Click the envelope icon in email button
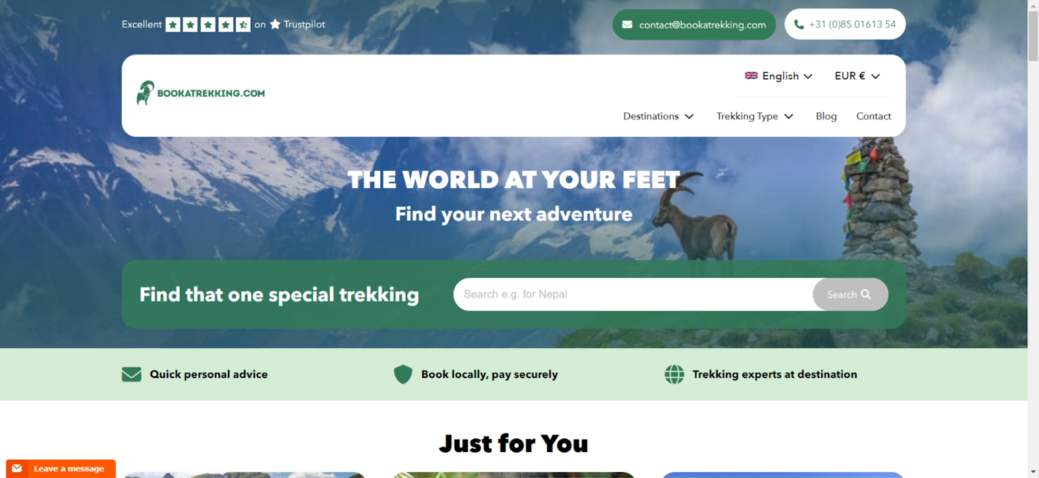Screen dimensions: 1039x478 pyautogui.click(x=627, y=25)
